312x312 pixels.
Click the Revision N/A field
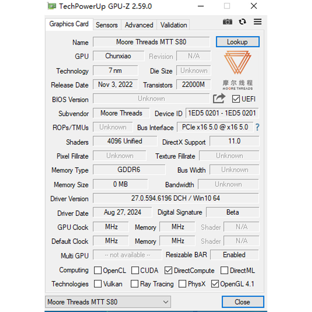[x=193, y=56]
